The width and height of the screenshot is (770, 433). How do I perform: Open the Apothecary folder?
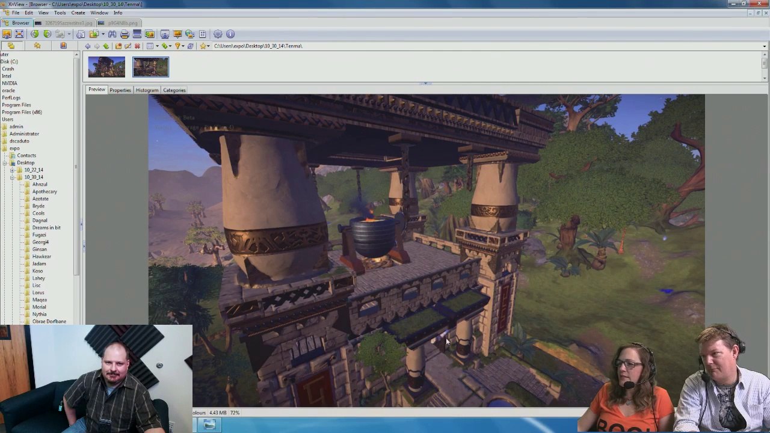point(45,192)
